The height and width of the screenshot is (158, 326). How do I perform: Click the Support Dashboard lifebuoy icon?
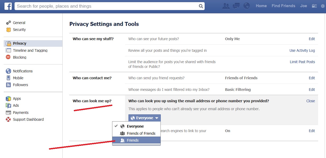[x=8, y=119]
